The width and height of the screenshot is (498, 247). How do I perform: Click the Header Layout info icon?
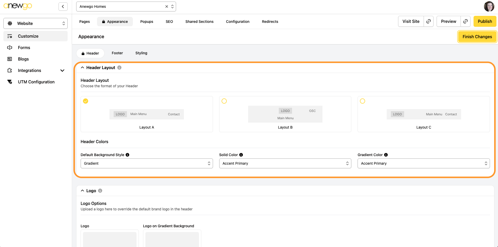pyautogui.click(x=119, y=68)
